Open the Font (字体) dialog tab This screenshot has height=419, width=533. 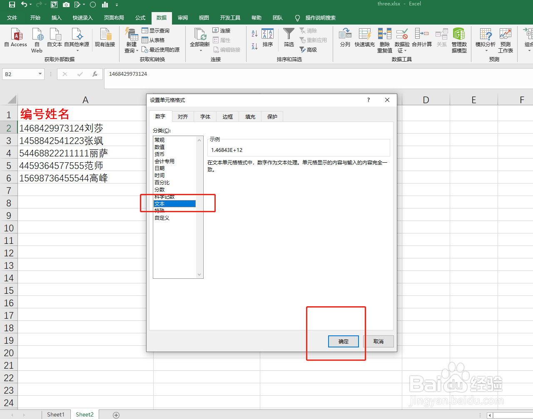pyautogui.click(x=205, y=117)
